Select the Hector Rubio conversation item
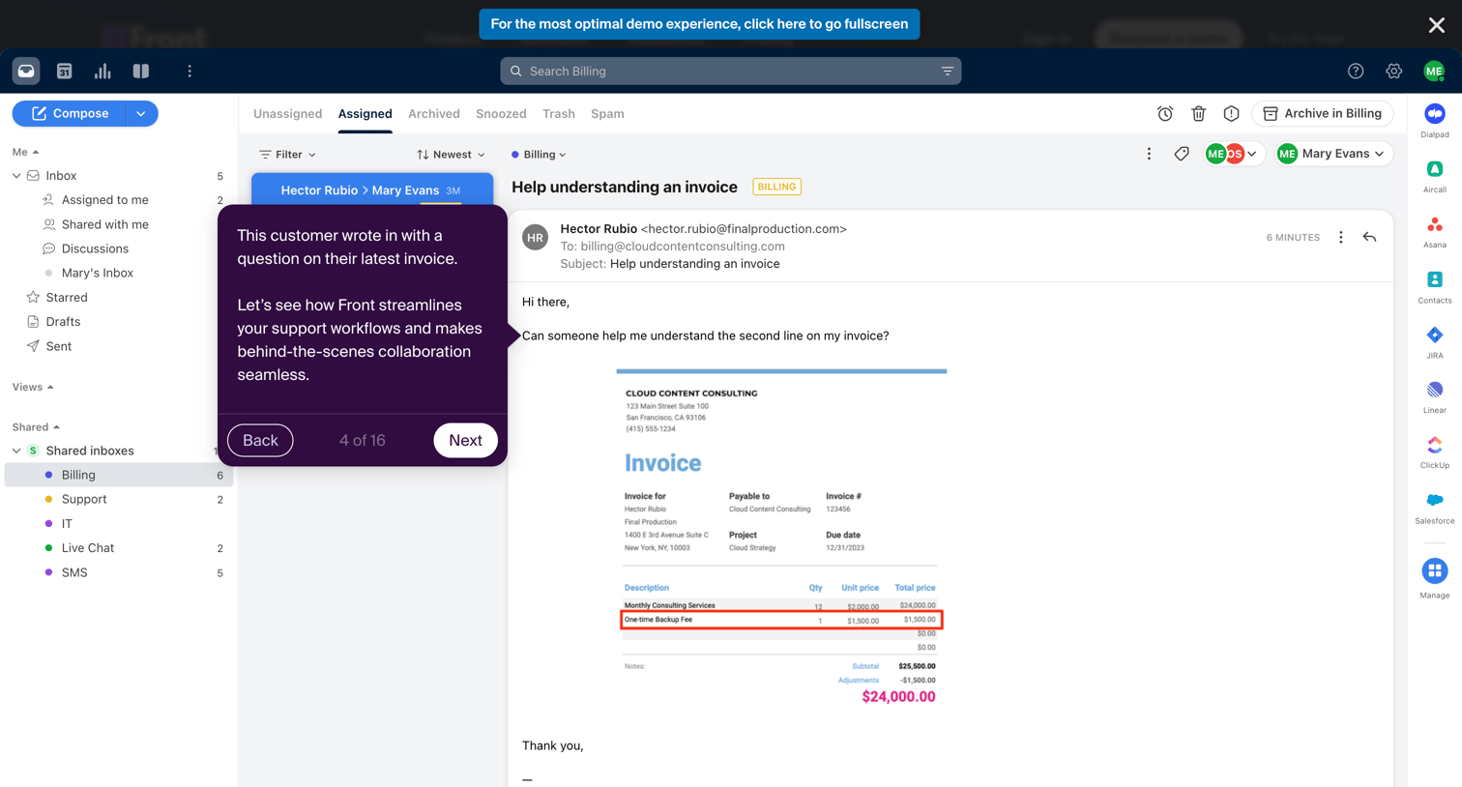Viewport: 1462px width, 787px height. click(372, 189)
